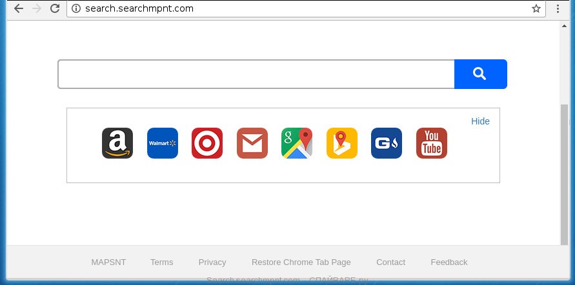Viewport: 575px width, 285px height.
Task: Open the Privacy footer link
Action: [212, 262]
